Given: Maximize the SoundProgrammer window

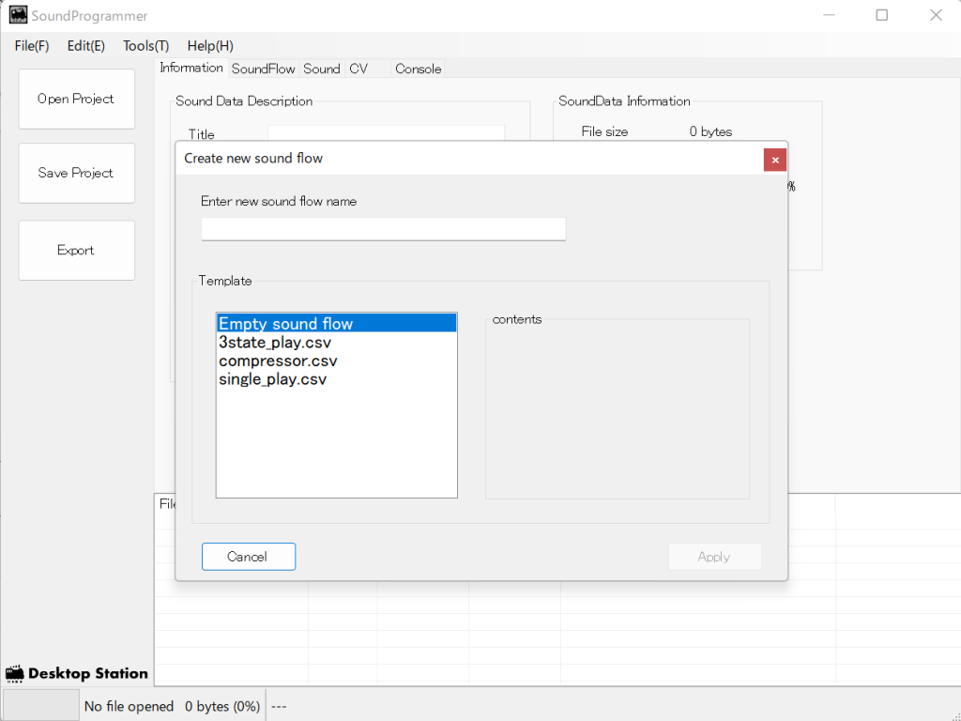Looking at the screenshot, I should [x=881, y=15].
